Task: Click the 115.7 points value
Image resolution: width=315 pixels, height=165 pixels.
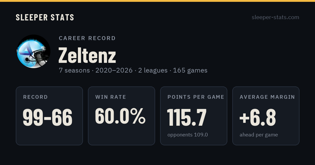Action: (187, 117)
